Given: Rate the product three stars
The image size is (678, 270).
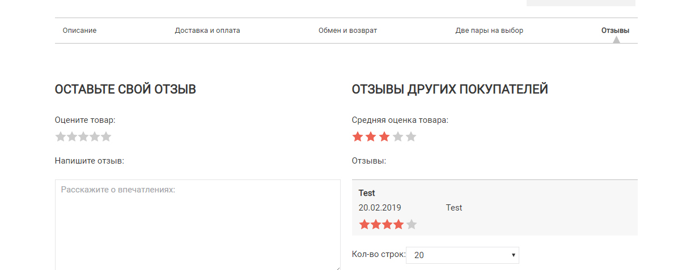Looking at the screenshot, I should click(83, 137).
